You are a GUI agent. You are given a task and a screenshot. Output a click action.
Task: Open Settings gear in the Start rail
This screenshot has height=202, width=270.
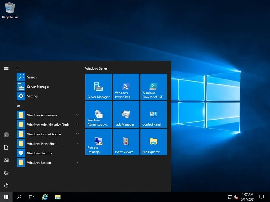tap(6, 173)
